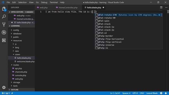Switch to the HomeController.php editor tab
The height and width of the screenshot is (95, 169).
68,8
